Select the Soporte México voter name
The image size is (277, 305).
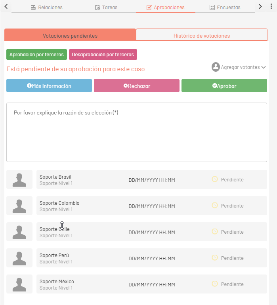pyautogui.click(x=57, y=281)
